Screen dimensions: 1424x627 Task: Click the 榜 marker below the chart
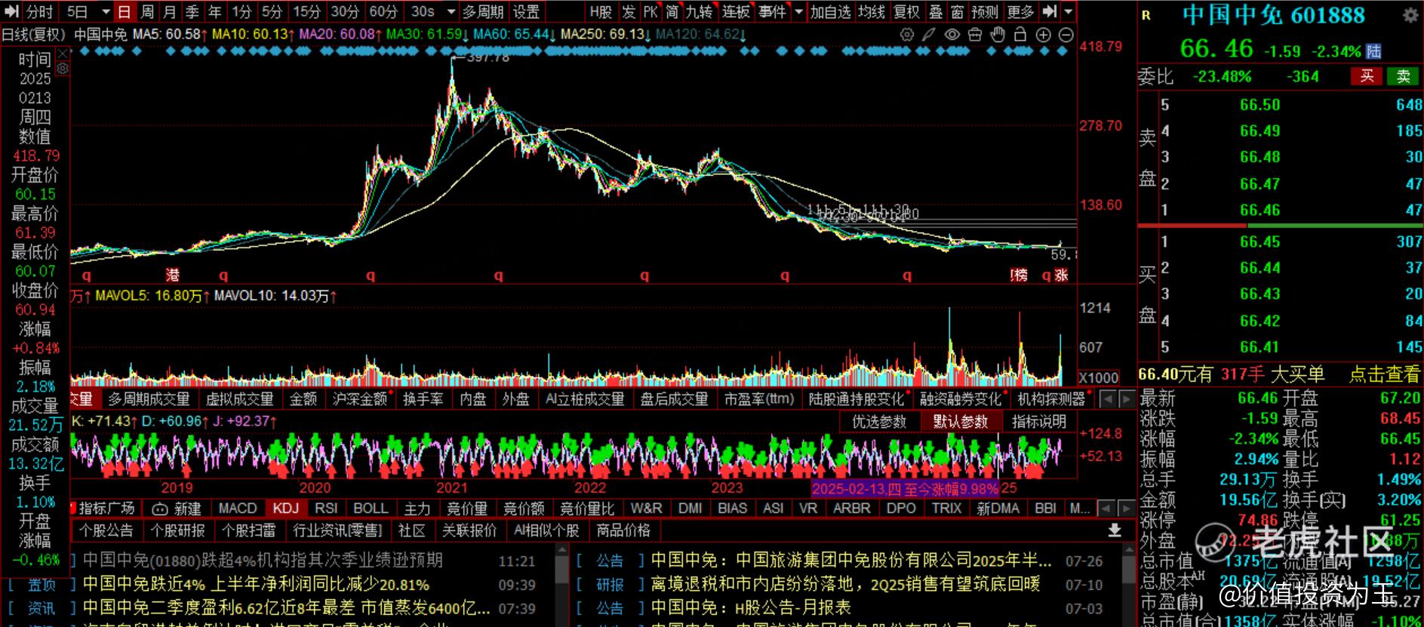tap(1020, 275)
